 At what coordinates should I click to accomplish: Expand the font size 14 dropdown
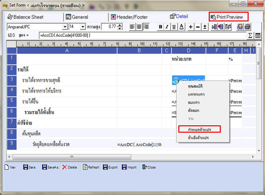click(x=83, y=27)
